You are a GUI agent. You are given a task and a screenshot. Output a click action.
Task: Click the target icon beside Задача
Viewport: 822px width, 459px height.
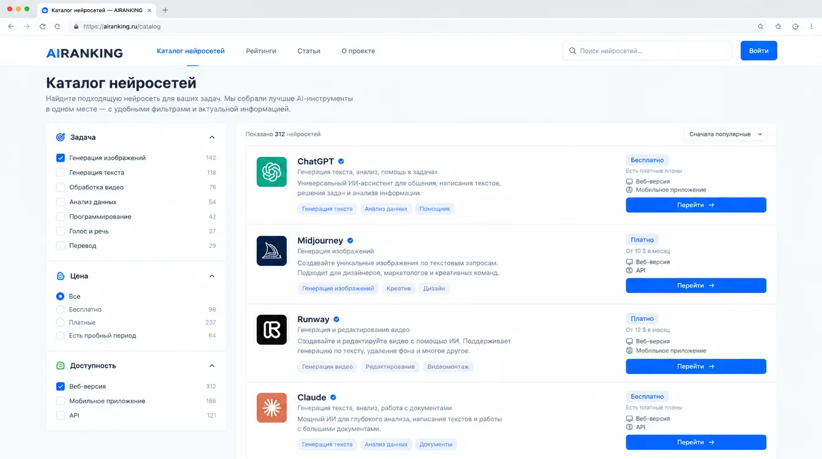point(61,137)
